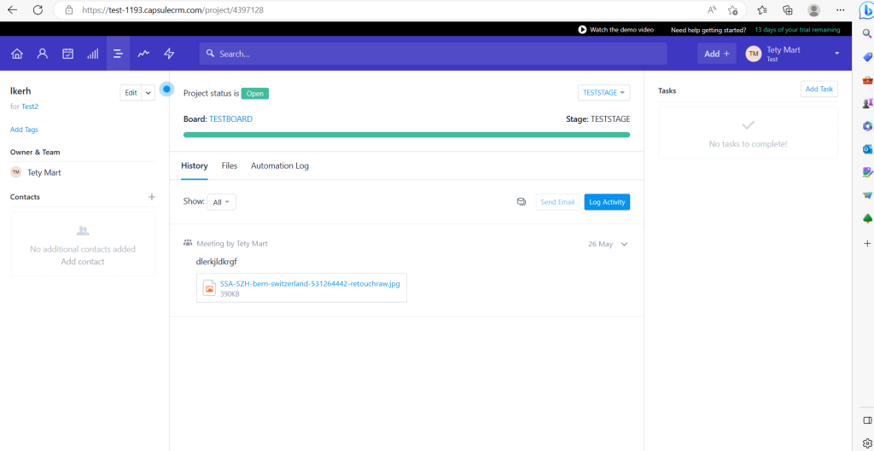Reload the page with refresh icon
Image resolution: width=874 pixels, height=451 pixels.
(38, 9)
